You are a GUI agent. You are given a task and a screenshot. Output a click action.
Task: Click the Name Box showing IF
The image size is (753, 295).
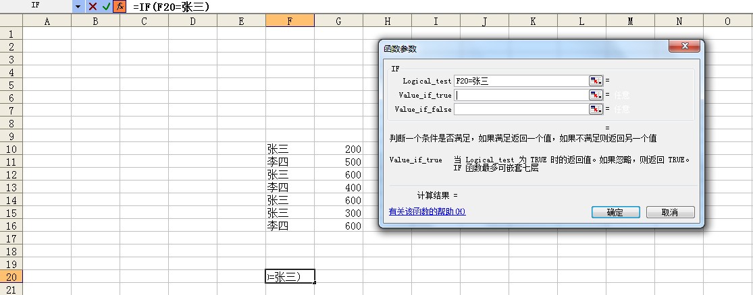[x=36, y=6]
